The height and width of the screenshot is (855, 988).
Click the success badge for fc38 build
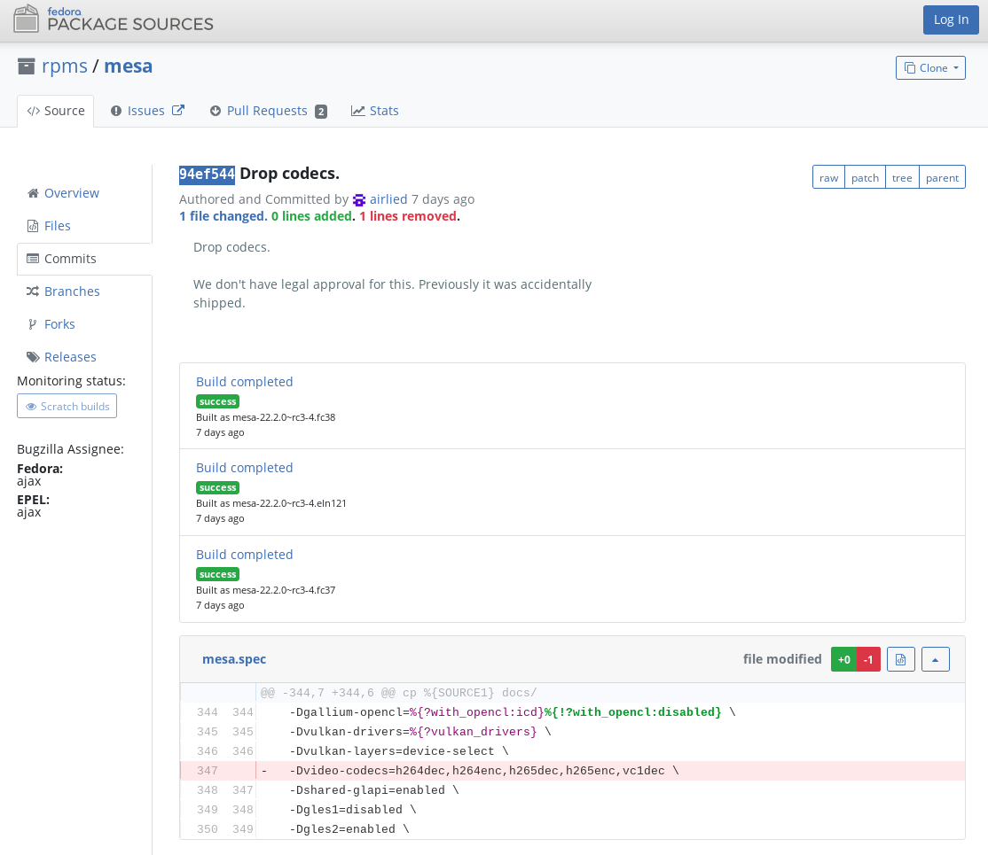pyautogui.click(x=217, y=401)
